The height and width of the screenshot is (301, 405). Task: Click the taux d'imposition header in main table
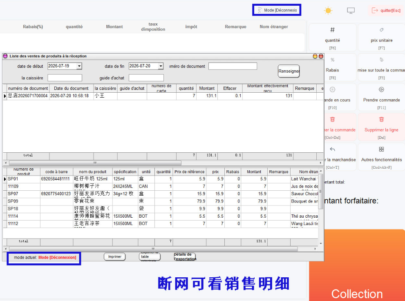pyautogui.click(x=153, y=27)
